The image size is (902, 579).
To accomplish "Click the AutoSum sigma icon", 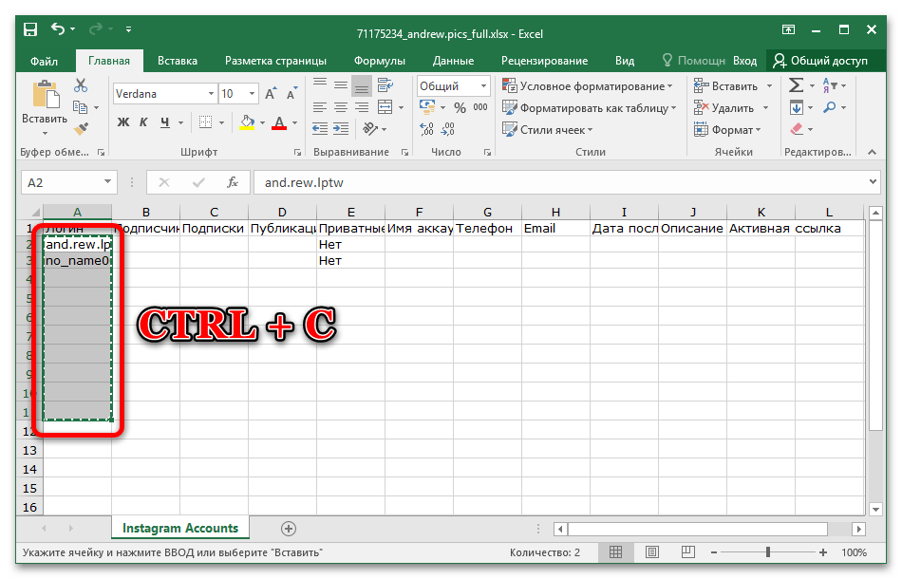I will pyautogui.click(x=796, y=86).
